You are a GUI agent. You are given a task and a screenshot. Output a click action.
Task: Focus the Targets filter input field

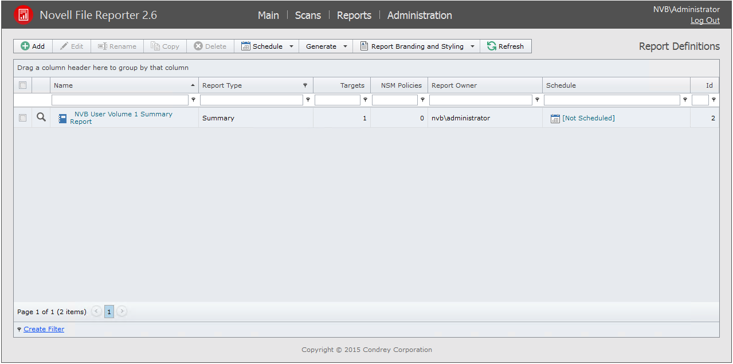pos(338,100)
